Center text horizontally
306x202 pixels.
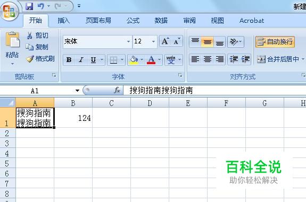click(x=208, y=59)
